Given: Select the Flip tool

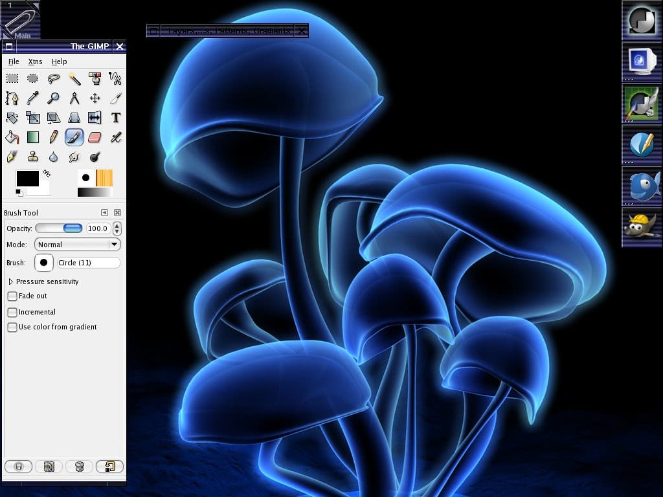Looking at the screenshot, I should click(x=95, y=118).
